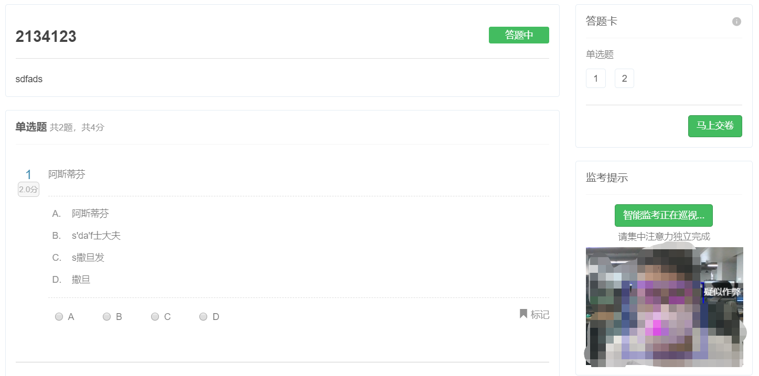Viewport: 759px width, 376px height.
Task: Click option text "B. s'da'f士大夫"
Action: coord(87,236)
